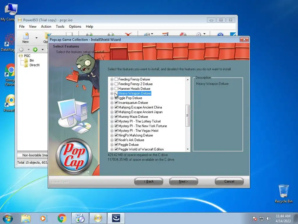Check the Feeding Frenzy Deluxe checkbox

(x=116, y=79)
